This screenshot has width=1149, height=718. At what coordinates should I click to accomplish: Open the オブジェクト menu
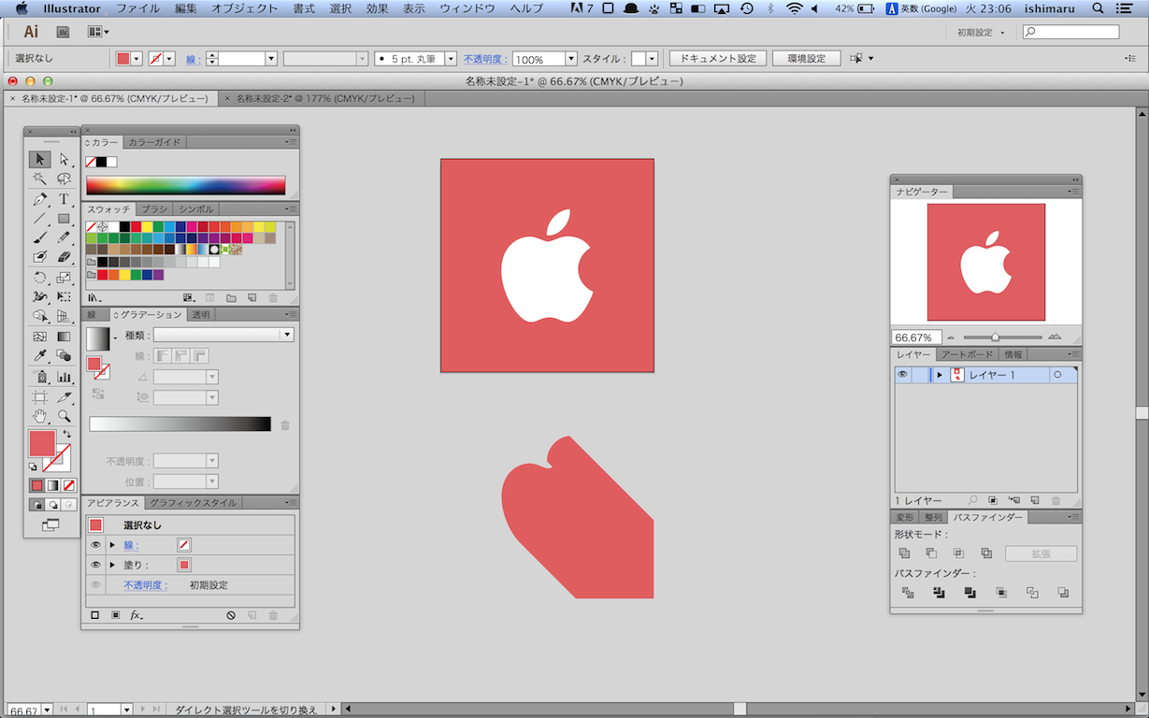pyautogui.click(x=244, y=8)
